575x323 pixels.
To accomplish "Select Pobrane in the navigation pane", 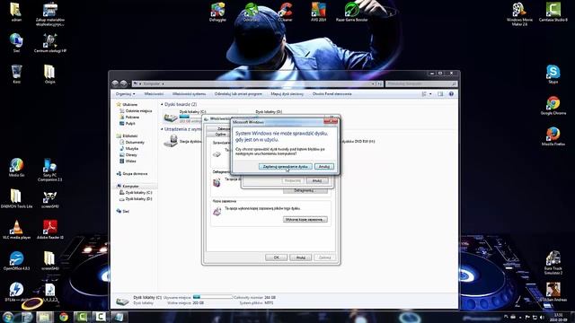I will pos(132,118).
